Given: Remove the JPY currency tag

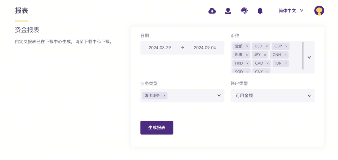Looking at the screenshot, I should [x=265, y=55].
